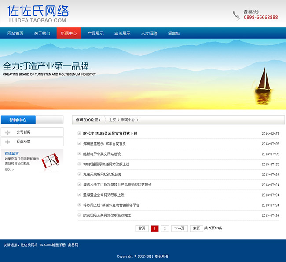Click the LUIDEA.TAOBAO.COM text under logo
286x262 pixels.
[37, 20]
